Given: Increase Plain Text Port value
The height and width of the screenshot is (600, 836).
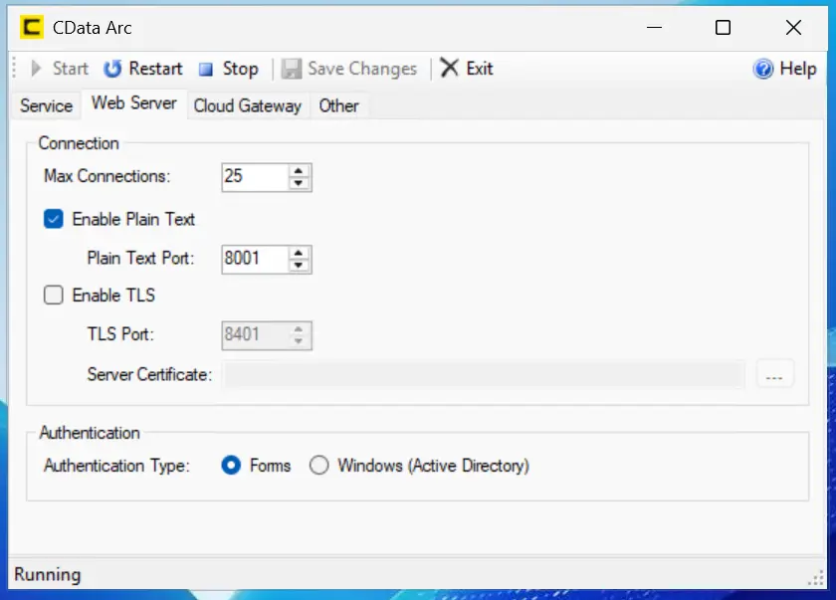Looking at the screenshot, I should (299, 253).
